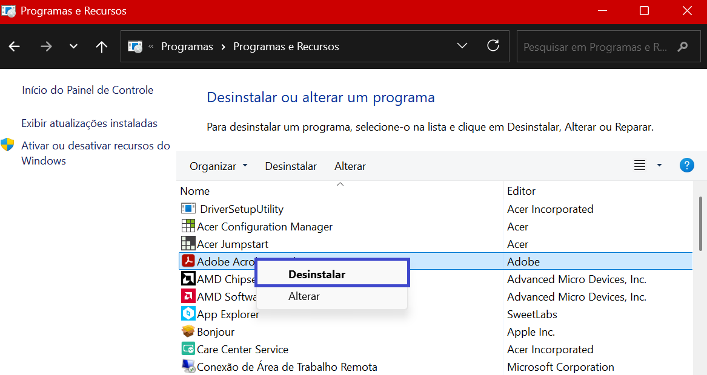Select the Care Center Service icon
The width and height of the screenshot is (707, 375).
tap(188, 348)
